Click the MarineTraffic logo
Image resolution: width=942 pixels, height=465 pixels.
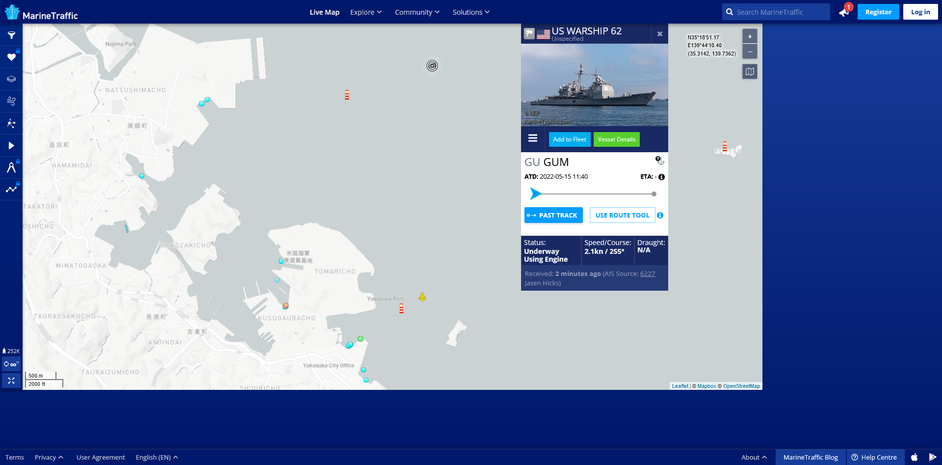coord(41,12)
